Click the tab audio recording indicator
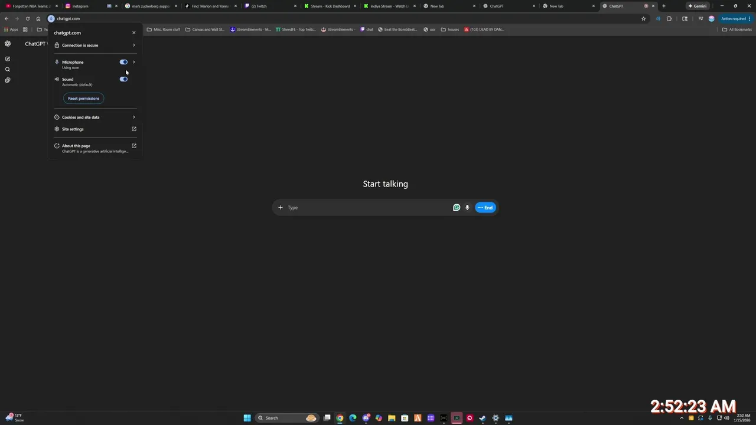Screen dimensions: 756x425 (646, 6)
